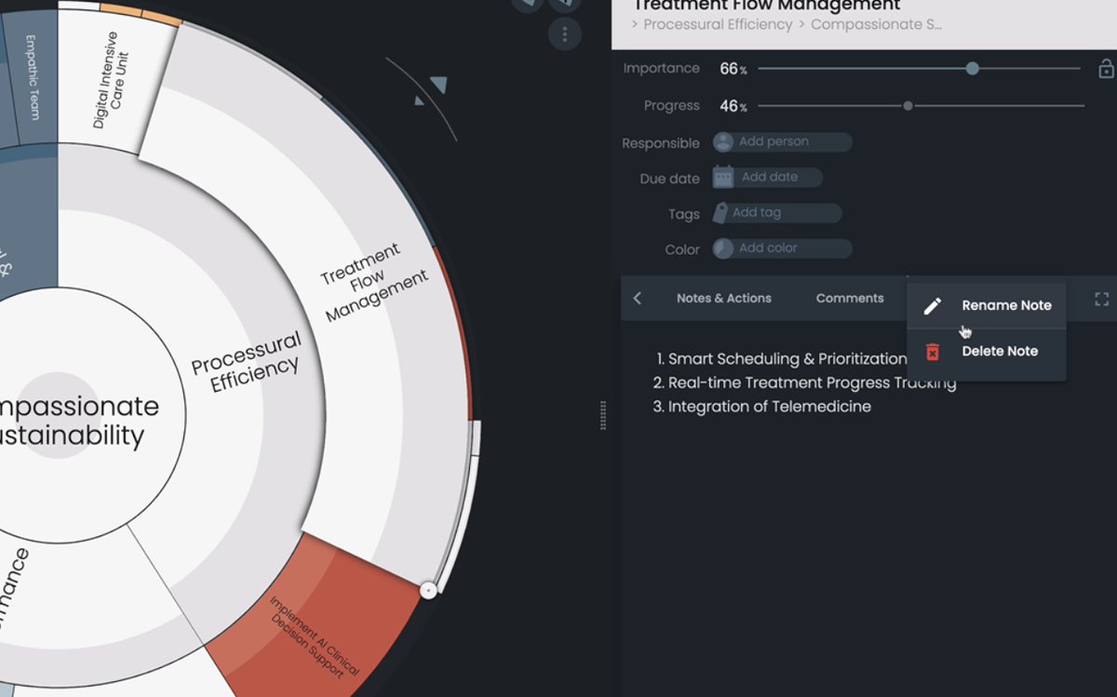
Task: Expand notes panel with fullscreen icon
Action: [x=1102, y=300]
